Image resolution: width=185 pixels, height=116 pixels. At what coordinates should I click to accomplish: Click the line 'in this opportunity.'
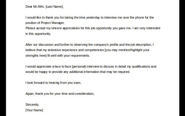[38, 34]
